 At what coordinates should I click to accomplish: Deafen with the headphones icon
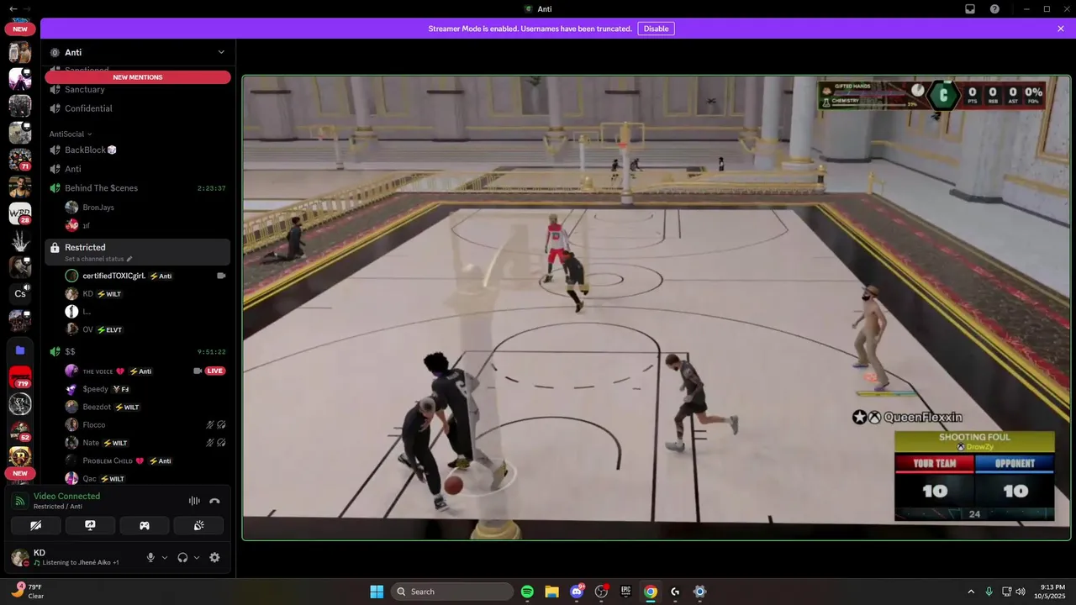[182, 557]
